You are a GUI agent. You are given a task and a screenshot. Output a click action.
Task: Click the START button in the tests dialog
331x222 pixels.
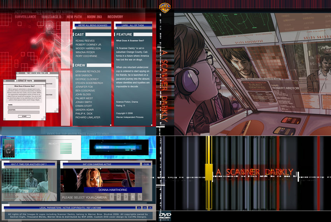coord(24,116)
